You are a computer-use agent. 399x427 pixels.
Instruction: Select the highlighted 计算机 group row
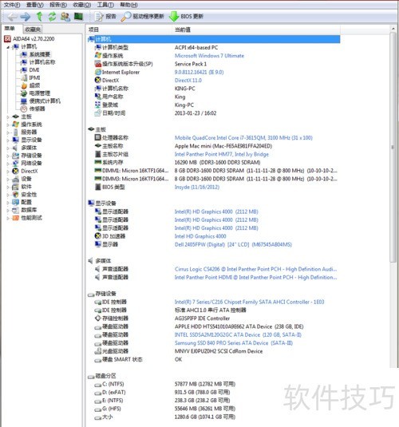214,39
